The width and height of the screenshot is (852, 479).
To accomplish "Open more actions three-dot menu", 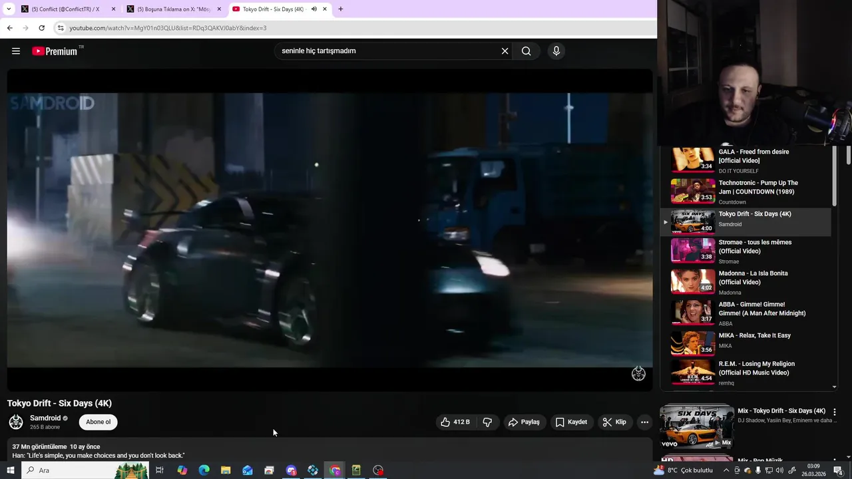I will pos(644,422).
